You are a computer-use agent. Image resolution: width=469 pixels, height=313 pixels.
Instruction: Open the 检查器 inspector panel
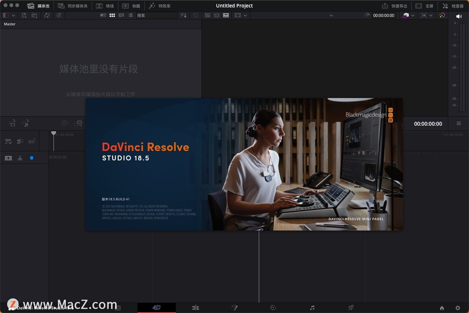(x=453, y=6)
